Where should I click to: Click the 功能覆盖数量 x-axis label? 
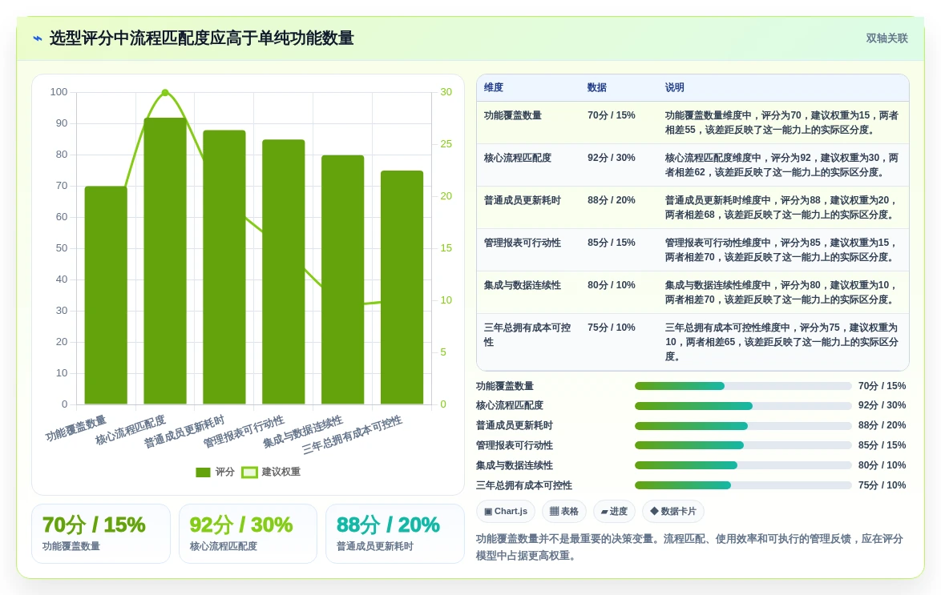[x=75, y=428]
